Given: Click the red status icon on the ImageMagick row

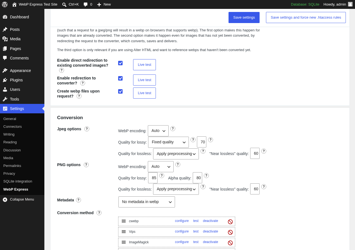Looking at the screenshot, I should 230,243.
